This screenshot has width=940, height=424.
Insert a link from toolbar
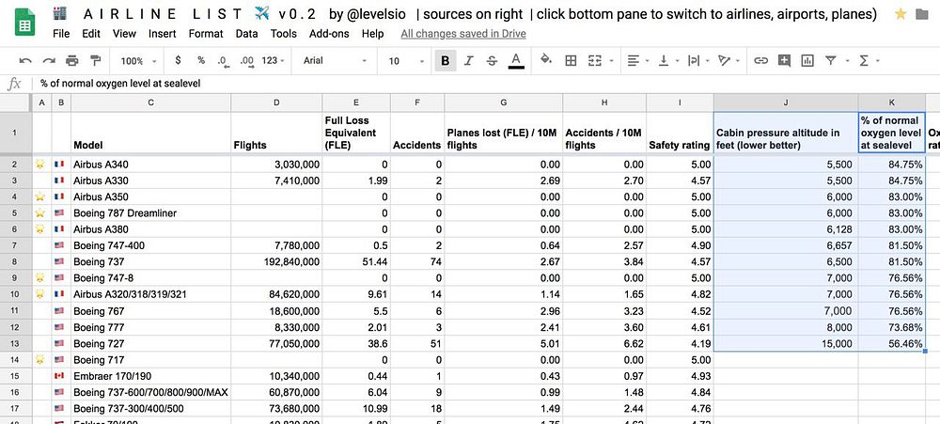(760, 60)
